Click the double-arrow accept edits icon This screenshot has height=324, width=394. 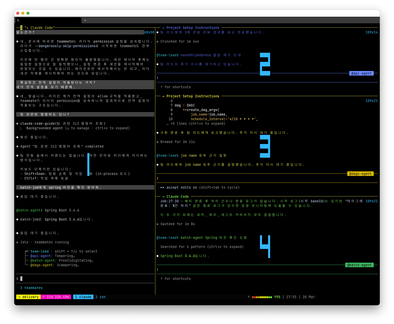click(x=162, y=188)
